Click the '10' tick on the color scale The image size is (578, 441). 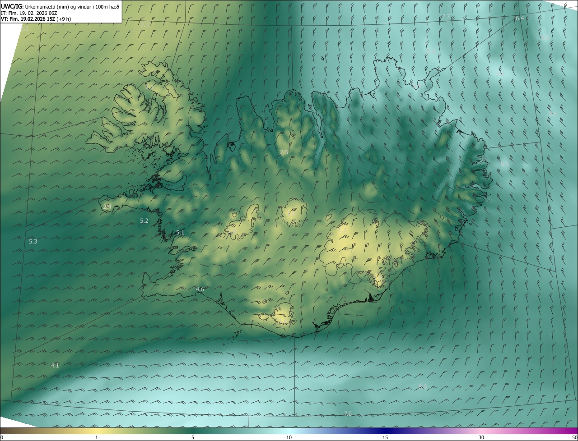(289, 438)
